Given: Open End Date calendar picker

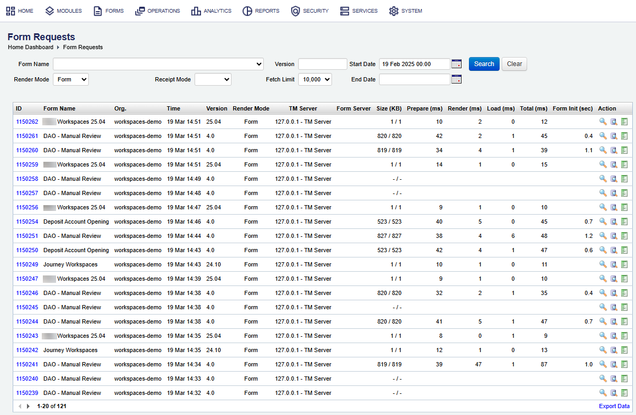Looking at the screenshot, I should [457, 79].
